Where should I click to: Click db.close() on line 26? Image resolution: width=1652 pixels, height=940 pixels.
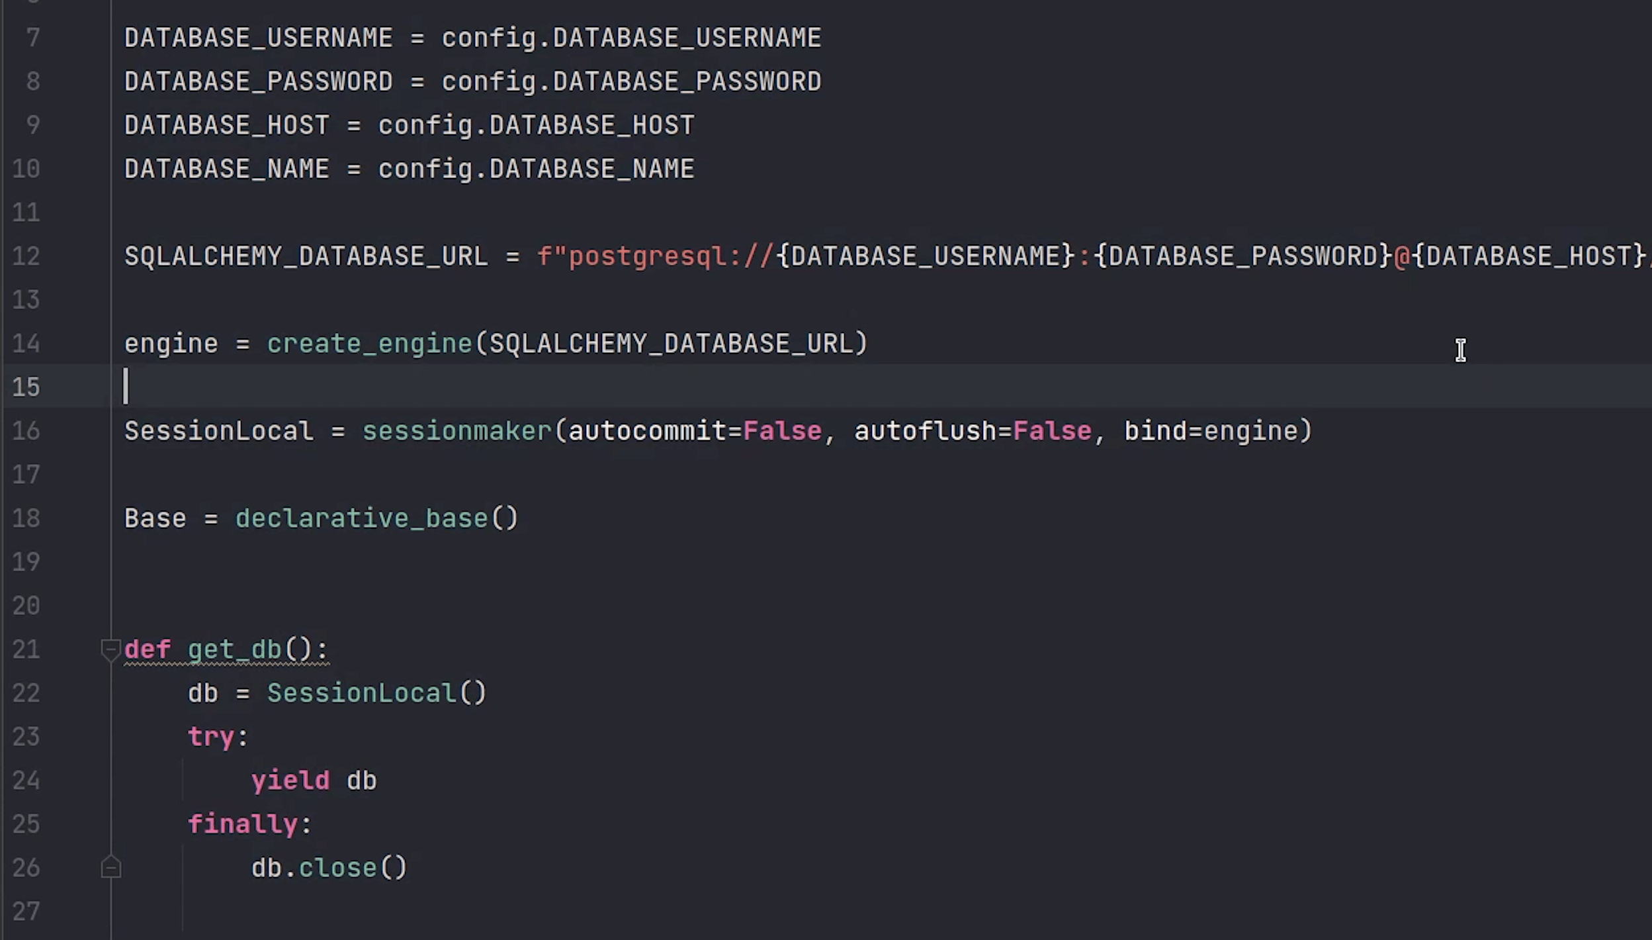pyautogui.click(x=329, y=868)
